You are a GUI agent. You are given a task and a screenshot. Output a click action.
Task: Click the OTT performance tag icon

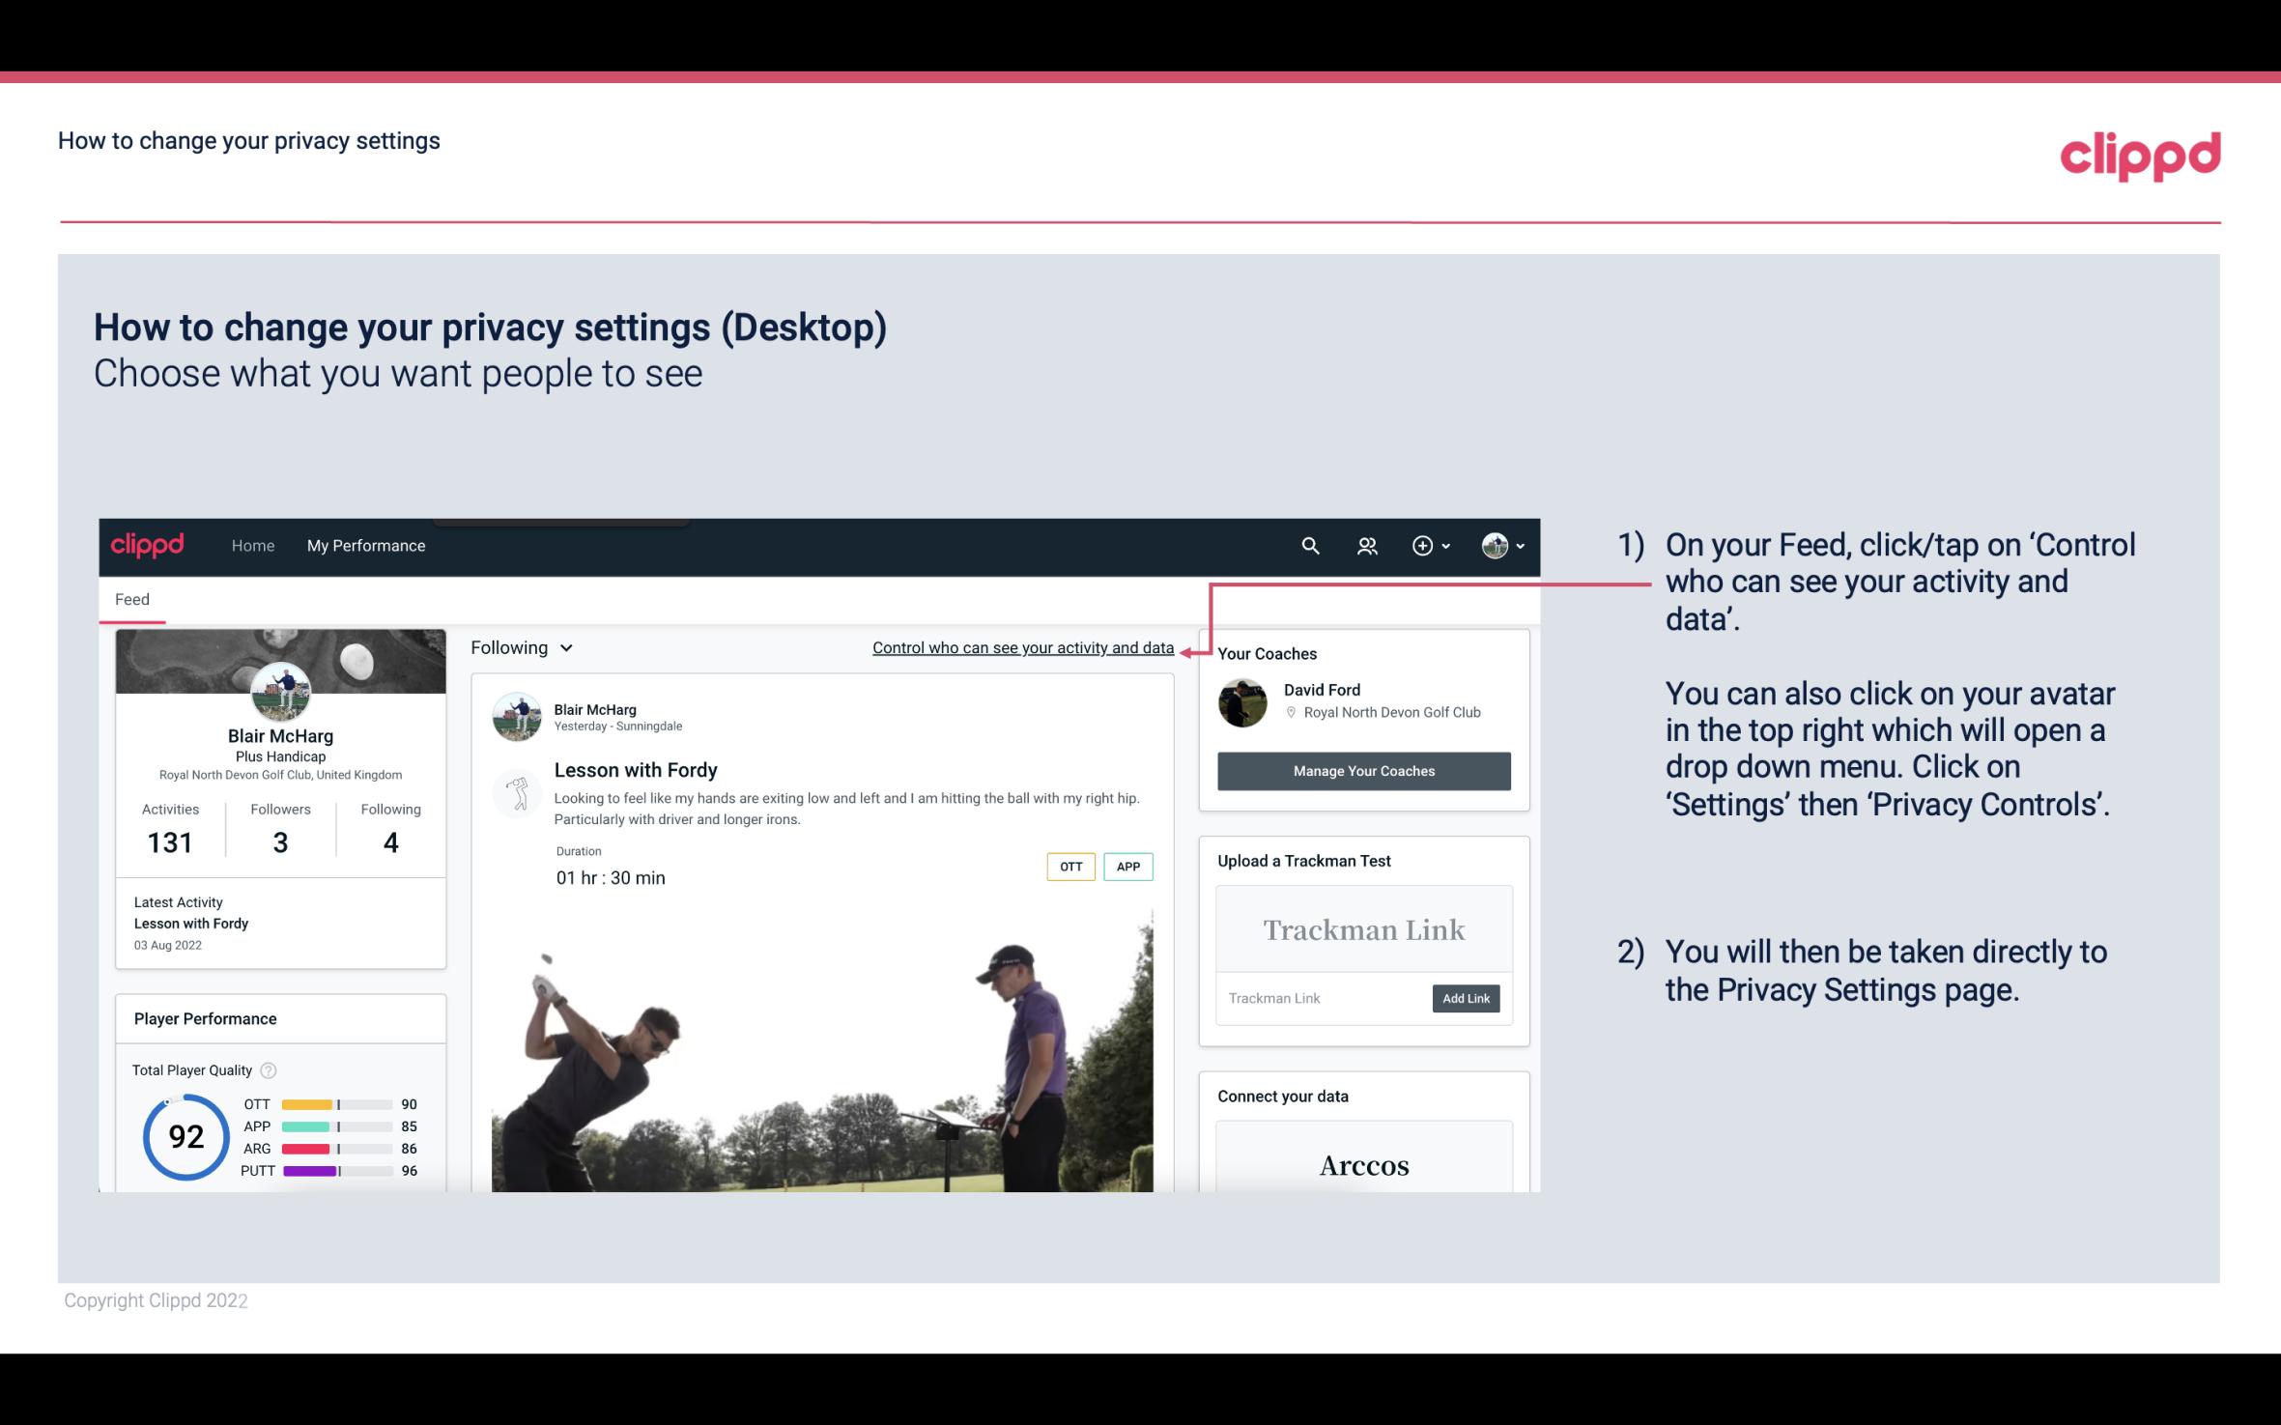coord(1069,866)
